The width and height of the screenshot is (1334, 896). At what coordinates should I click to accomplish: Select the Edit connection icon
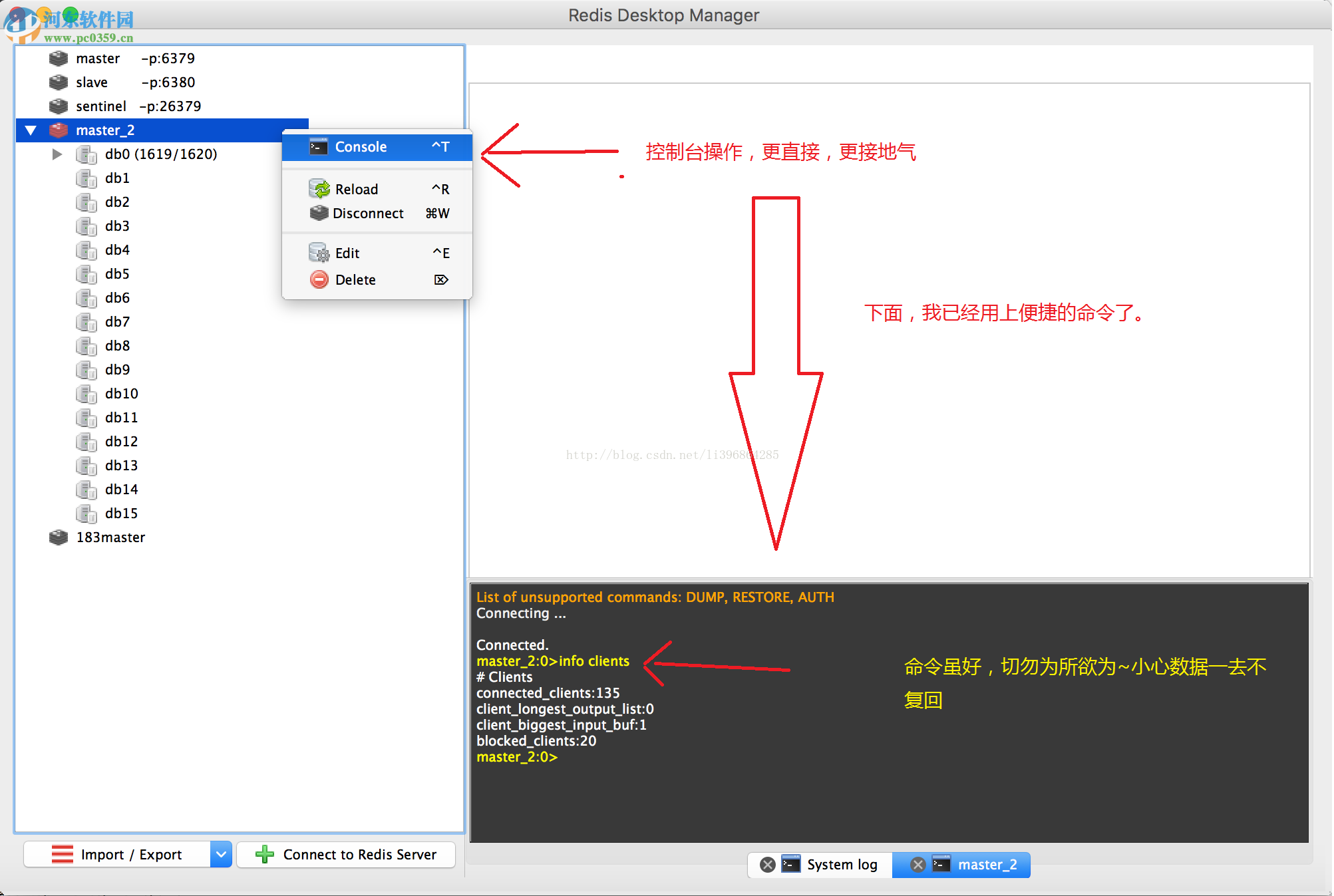tap(319, 253)
